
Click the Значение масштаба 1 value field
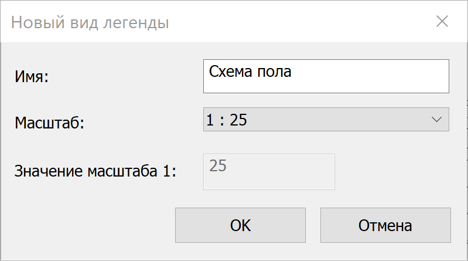click(269, 172)
